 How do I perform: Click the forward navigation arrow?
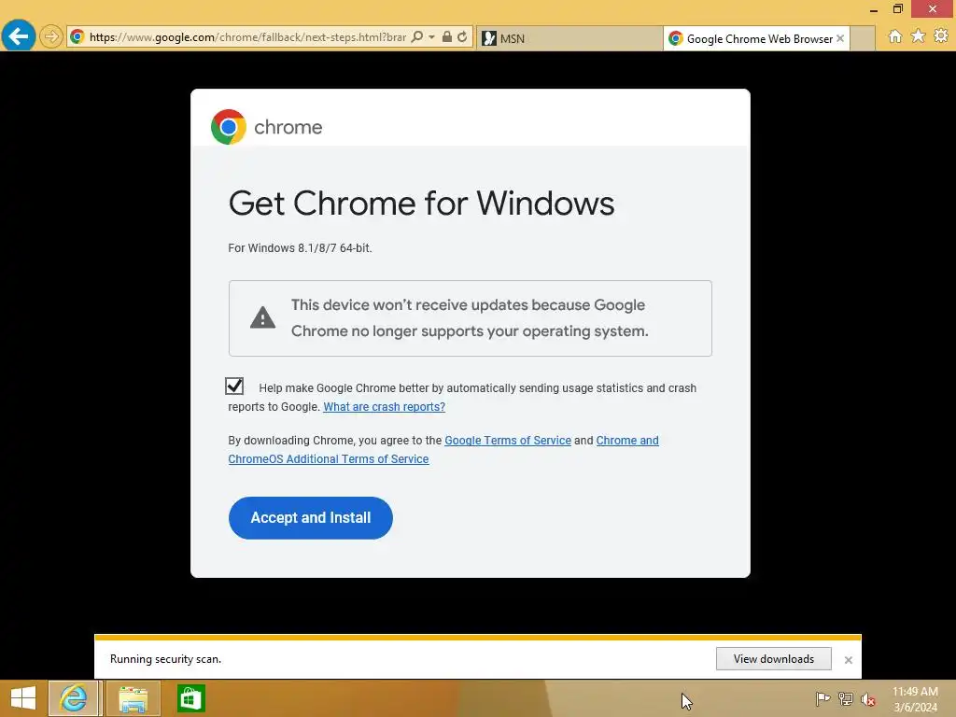coord(51,36)
